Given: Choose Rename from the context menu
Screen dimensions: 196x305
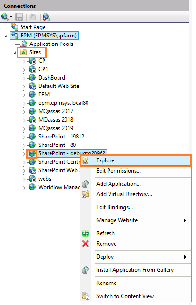Looking at the screenshot, I should click(x=136, y=283).
